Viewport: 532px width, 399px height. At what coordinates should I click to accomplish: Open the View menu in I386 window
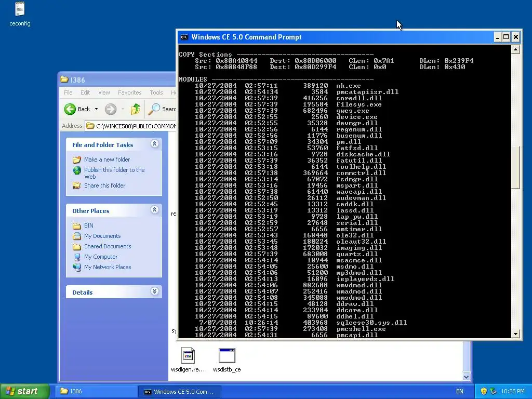(x=104, y=92)
